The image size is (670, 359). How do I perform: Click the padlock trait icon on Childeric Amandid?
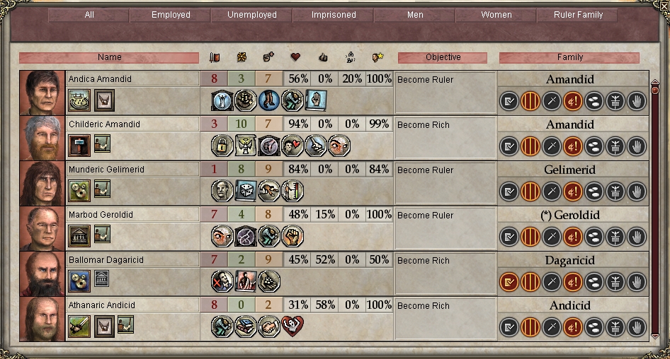click(x=222, y=146)
